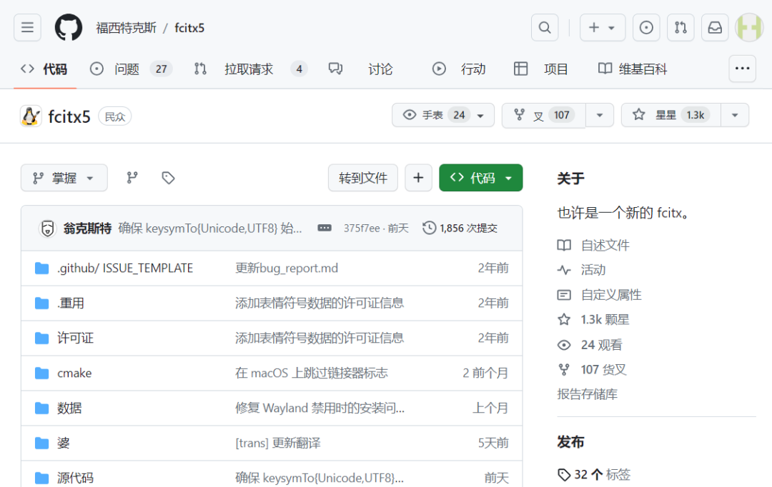Image resolution: width=772 pixels, height=487 pixels.
Task: Open the [trans] 更新翻译 commit
Action: [x=277, y=443]
